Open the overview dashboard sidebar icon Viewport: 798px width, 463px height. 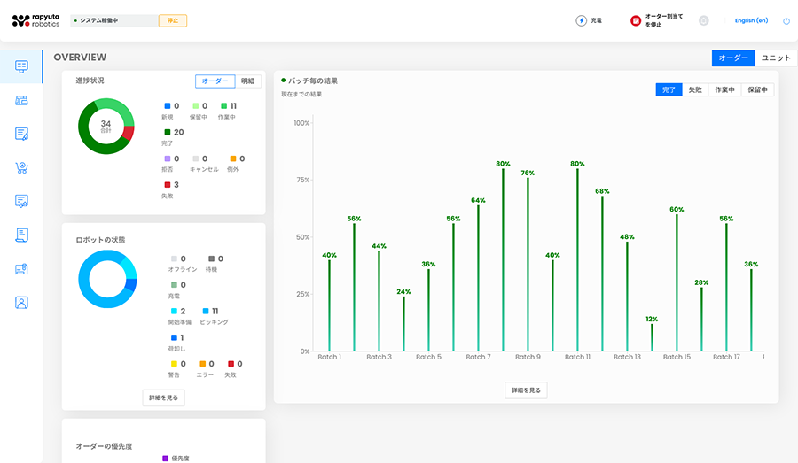(21, 66)
